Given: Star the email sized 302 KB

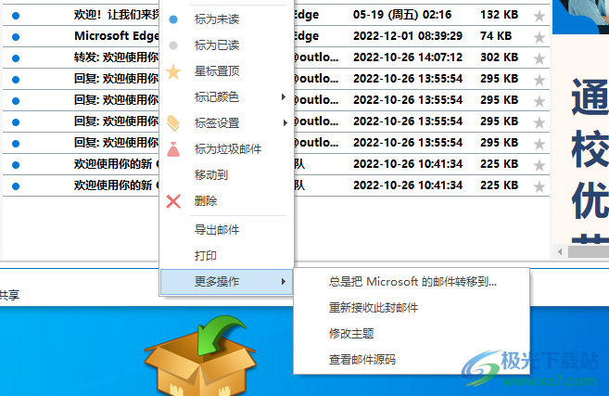Looking at the screenshot, I should [x=539, y=58].
